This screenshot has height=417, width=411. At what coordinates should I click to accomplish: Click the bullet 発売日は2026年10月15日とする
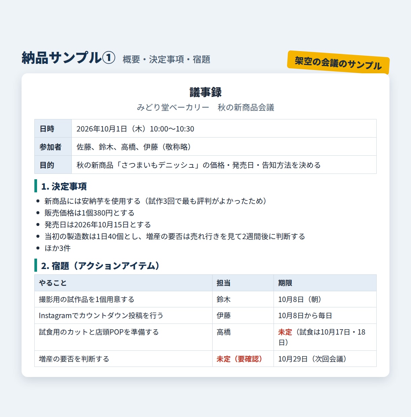[x=98, y=225]
